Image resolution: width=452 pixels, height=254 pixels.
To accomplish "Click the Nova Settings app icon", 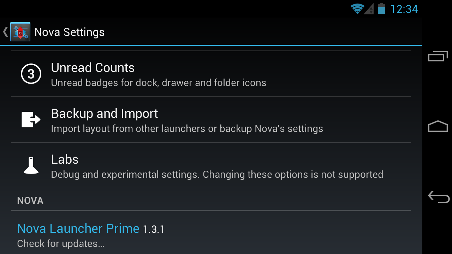I will pyautogui.click(x=20, y=32).
